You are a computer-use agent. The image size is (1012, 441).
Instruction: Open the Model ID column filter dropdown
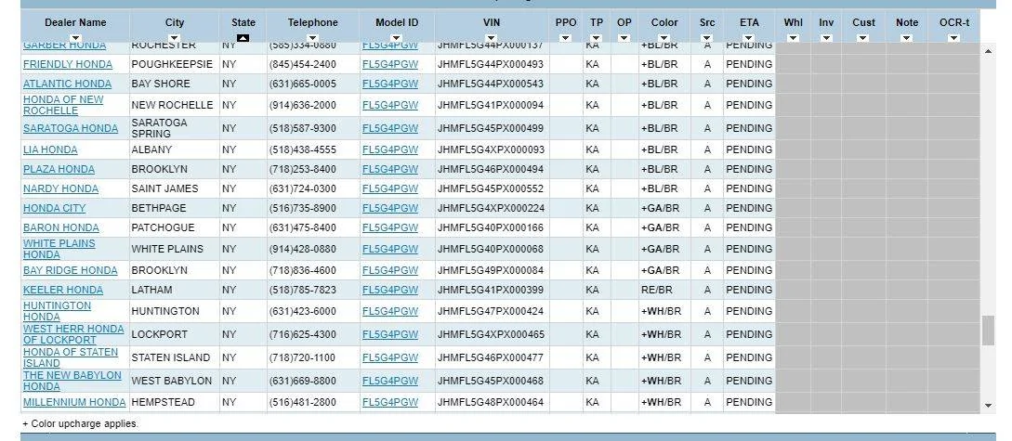397,38
